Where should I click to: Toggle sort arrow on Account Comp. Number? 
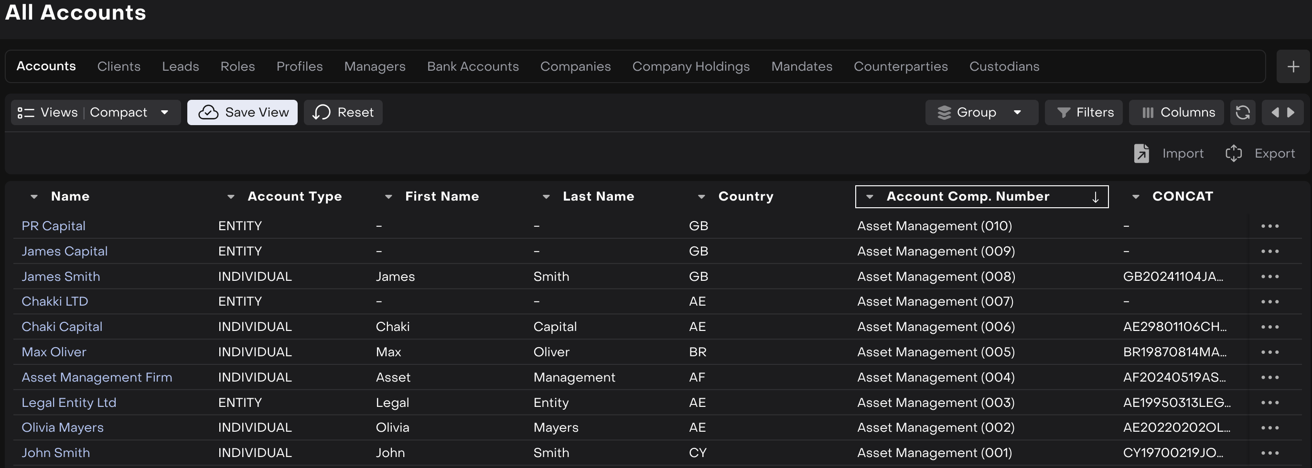1095,197
